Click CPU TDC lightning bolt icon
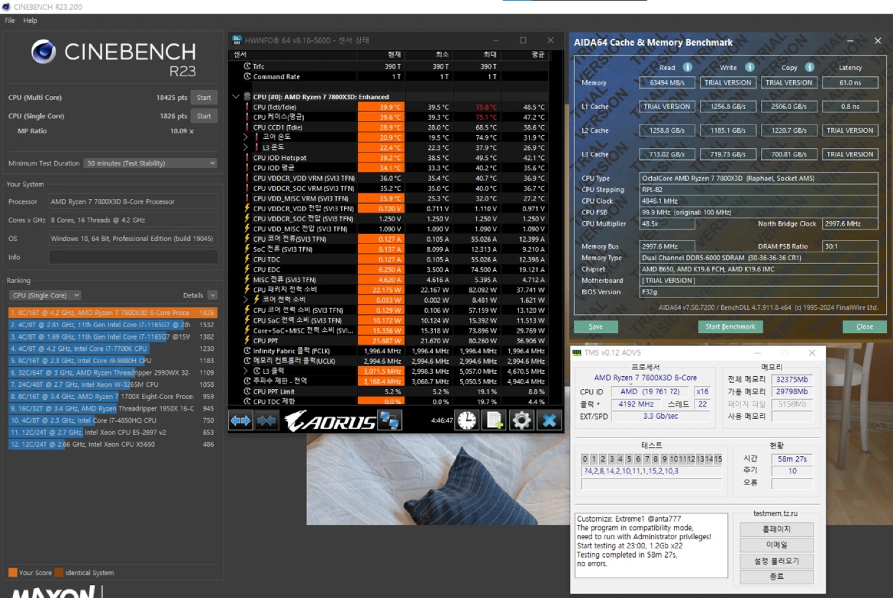Image resolution: width=893 pixels, height=598 pixels. 247,260
